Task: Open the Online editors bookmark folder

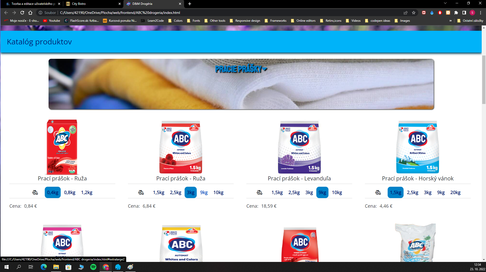Action: (x=303, y=21)
